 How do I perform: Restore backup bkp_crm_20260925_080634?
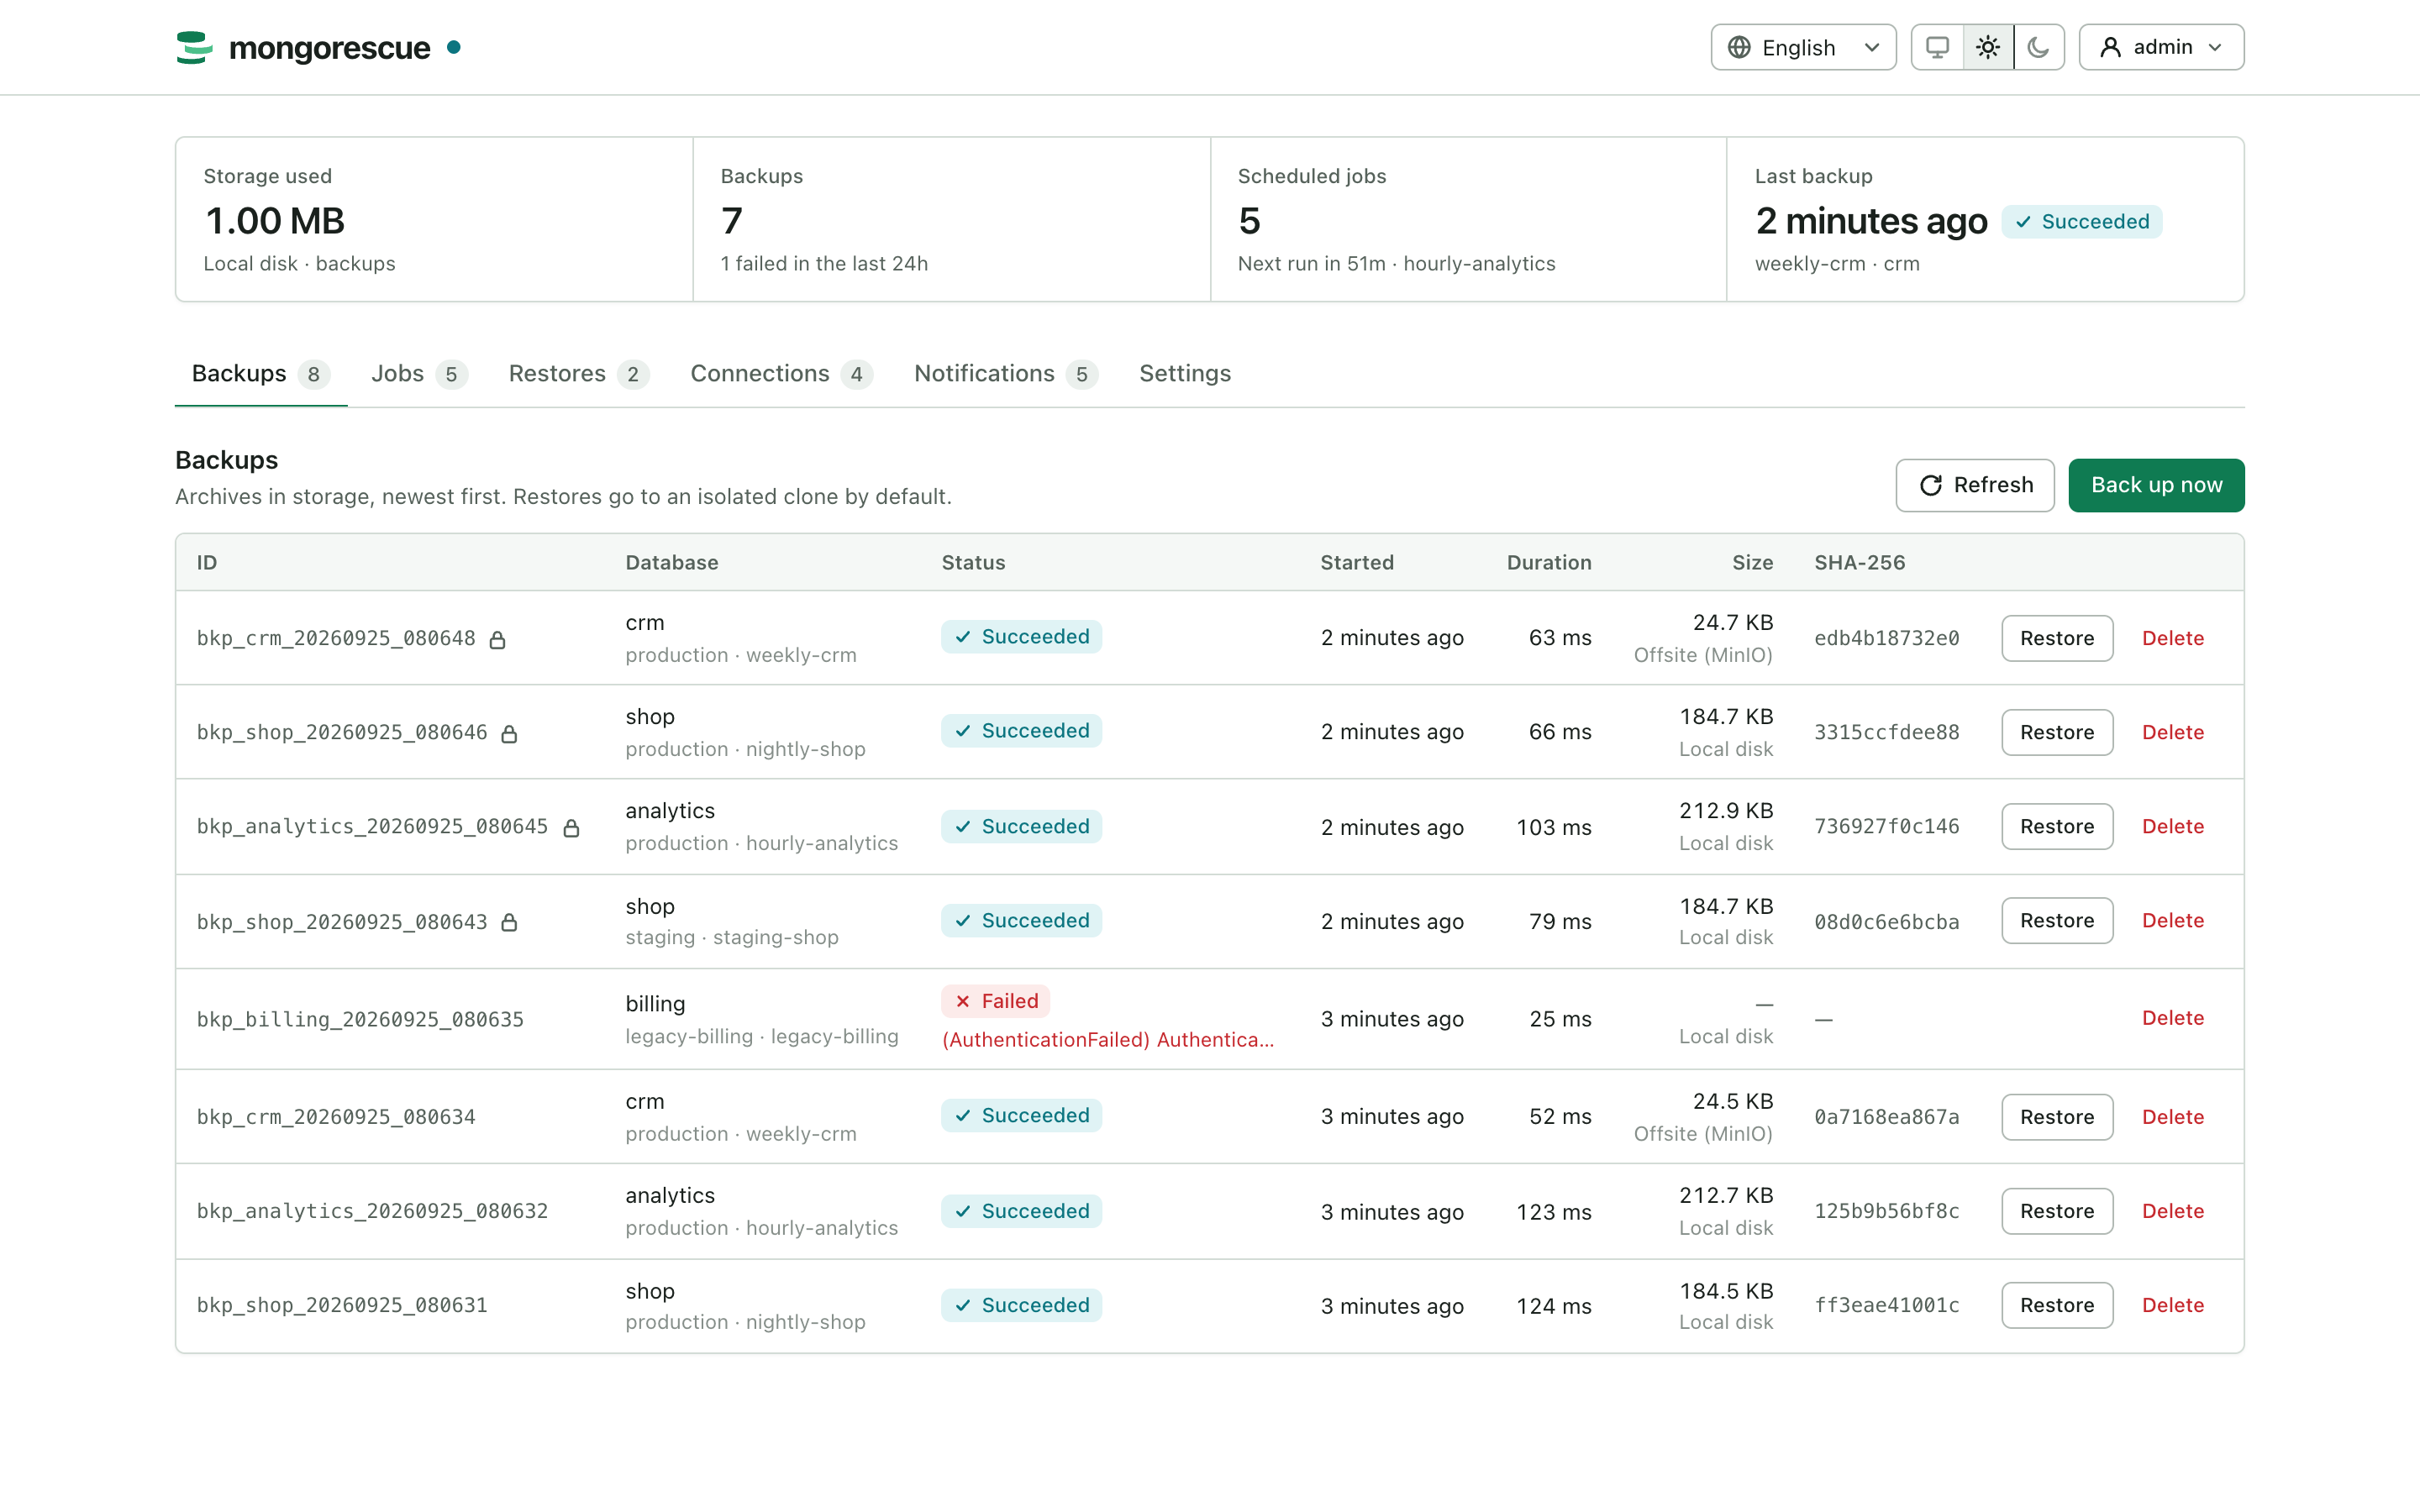2057,1117
